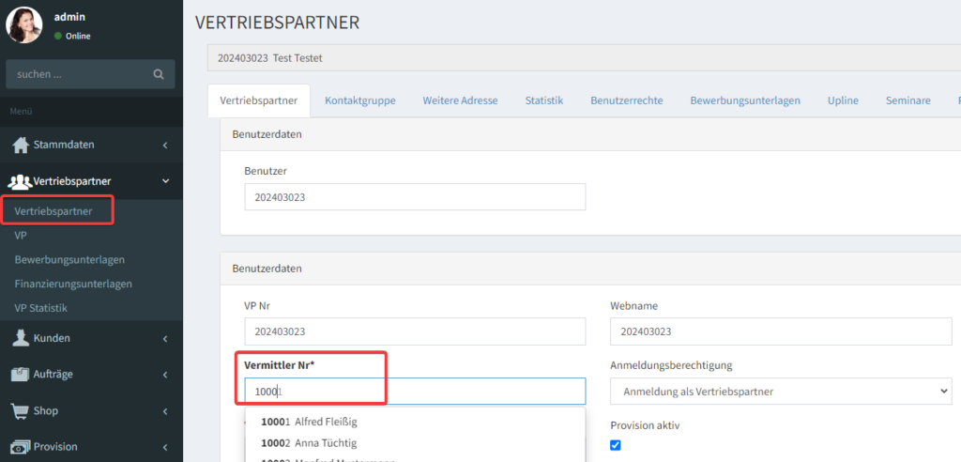Click the Aufträge basket icon

pos(20,374)
